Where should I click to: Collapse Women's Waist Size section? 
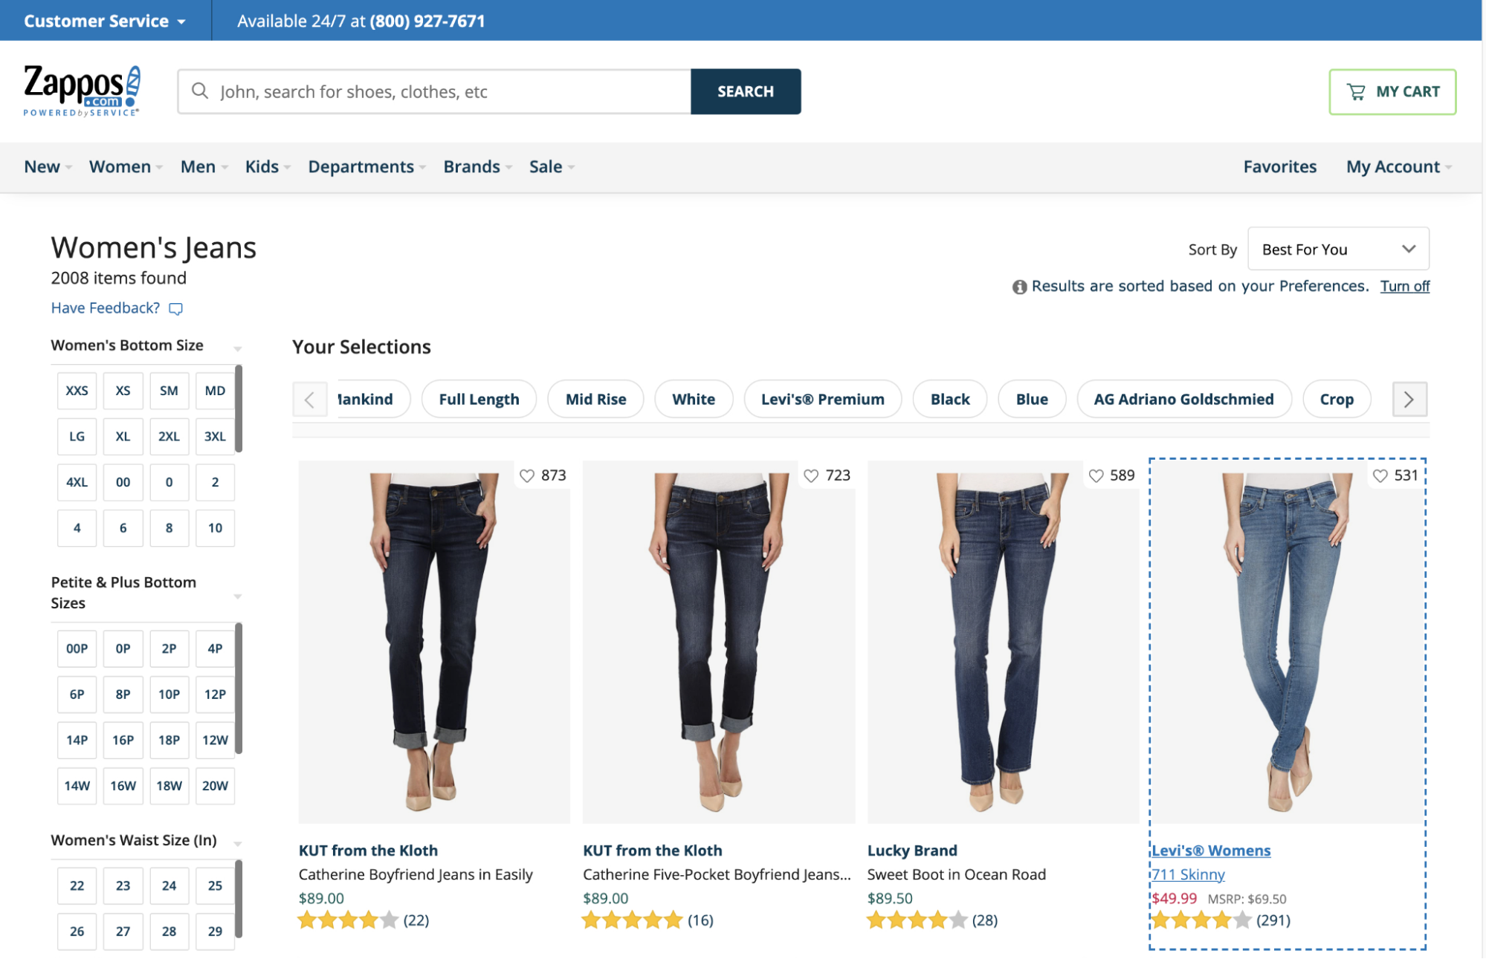238,844
